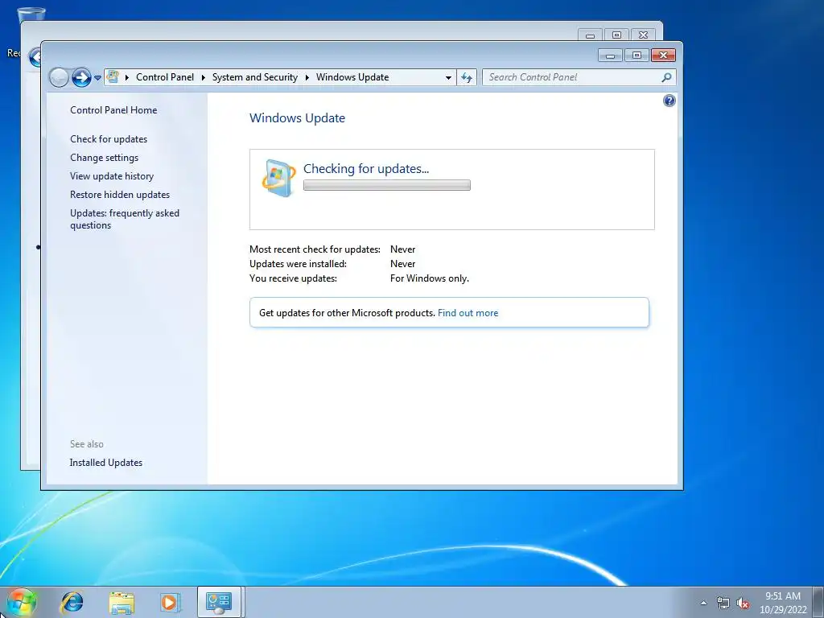Screen dimensions: 824x618
Task: Show hidden tray icons arrow
Action: 703,603
